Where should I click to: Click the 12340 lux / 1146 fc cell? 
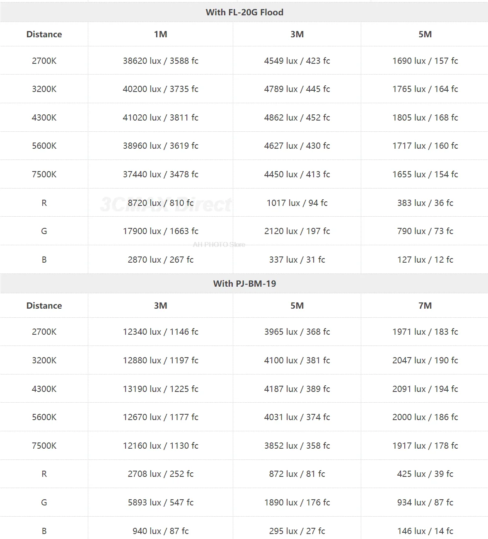point(161,332)
